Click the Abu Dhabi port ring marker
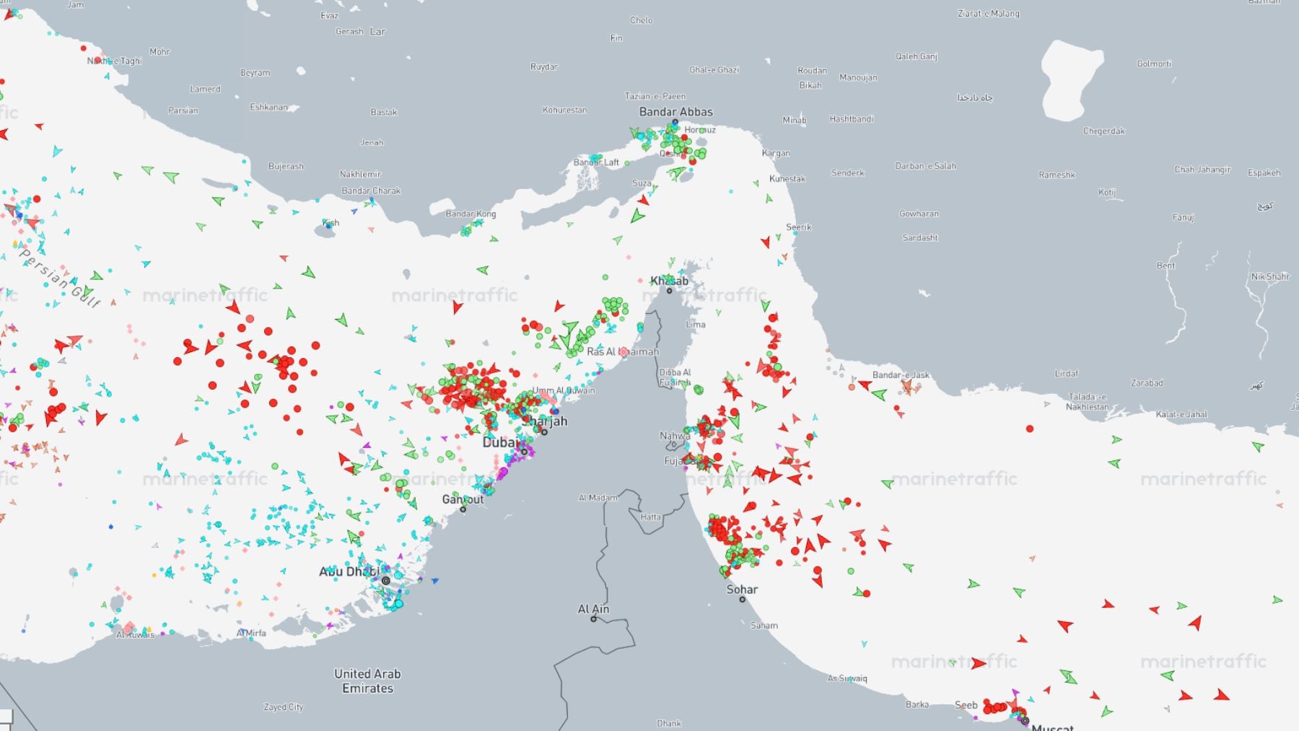The image size is (1299, 731). click(386, 580)
